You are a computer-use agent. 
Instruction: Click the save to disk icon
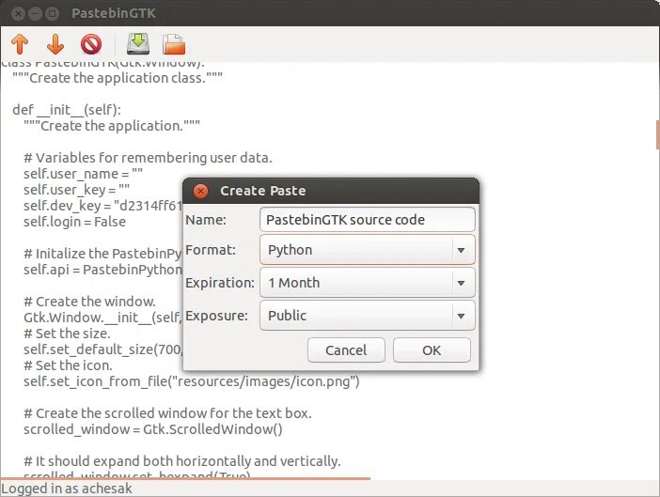[x=138, y=44]
